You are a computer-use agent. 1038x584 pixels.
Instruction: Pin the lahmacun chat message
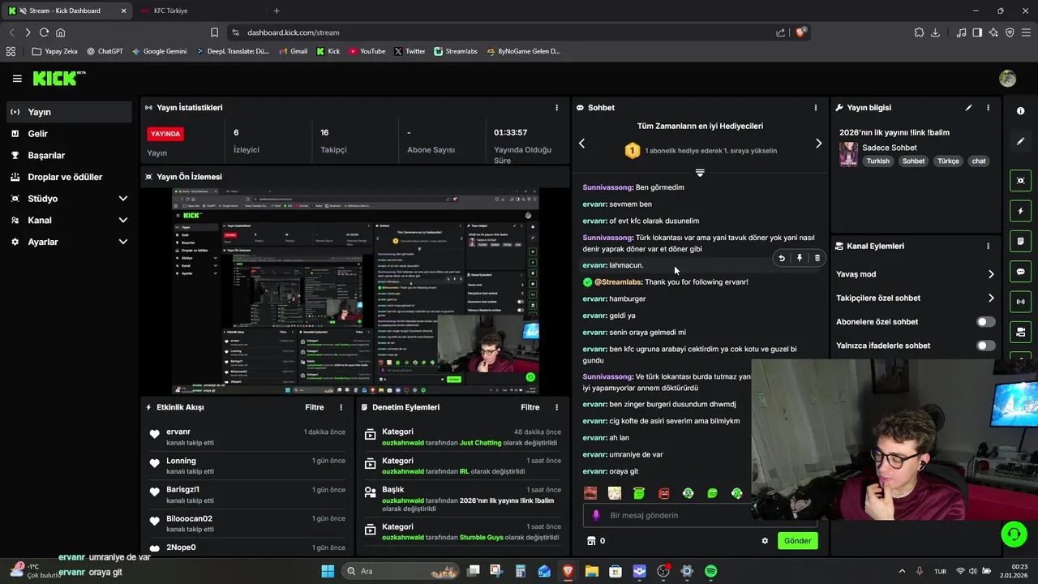pyautogui.click(x=799, y=258)
